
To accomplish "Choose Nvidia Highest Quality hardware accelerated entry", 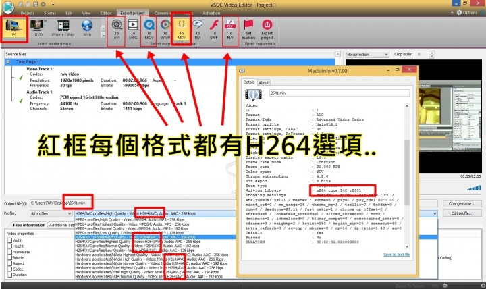I will pos(152,255).
